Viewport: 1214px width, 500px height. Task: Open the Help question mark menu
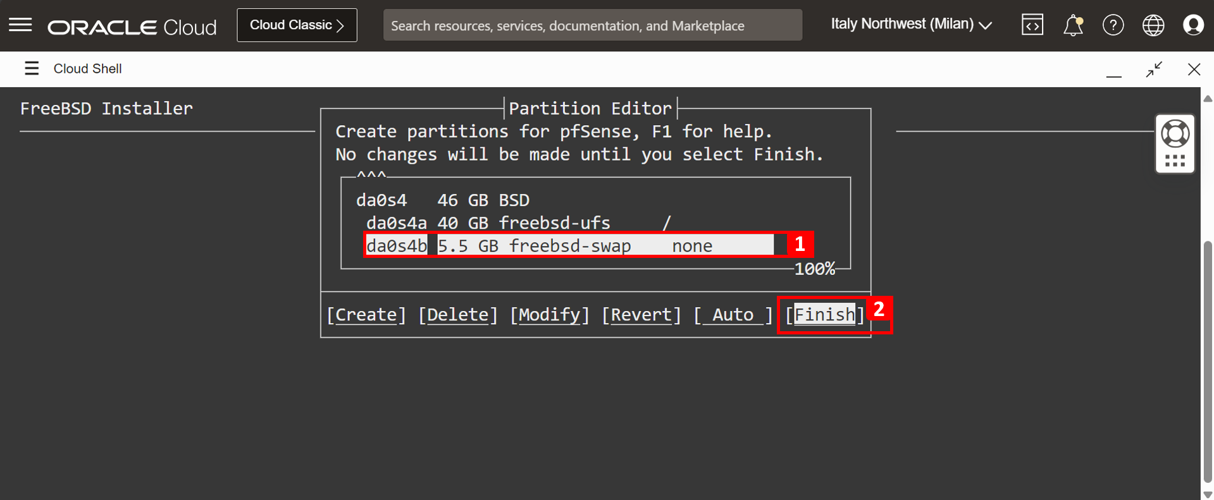pos(1113,25)
